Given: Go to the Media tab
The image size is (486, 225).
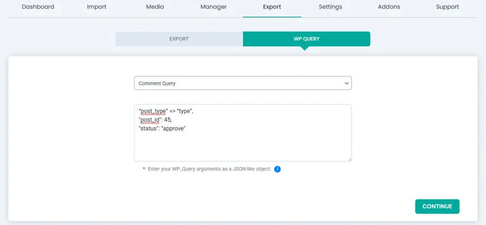Looking at the screenshot, I should pyautogui.click(x=155, y=7).
